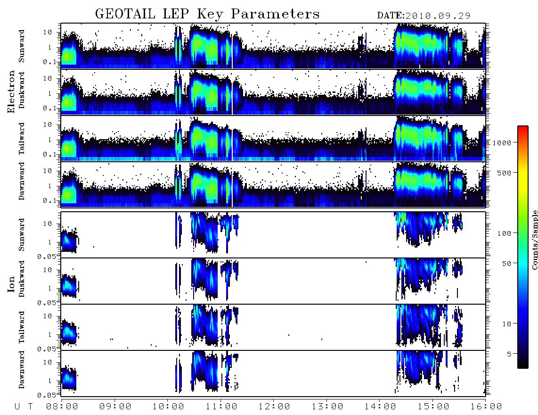
Task: Open the Electron Tailward spectrogram panel
Action: [x=273, y=138]
